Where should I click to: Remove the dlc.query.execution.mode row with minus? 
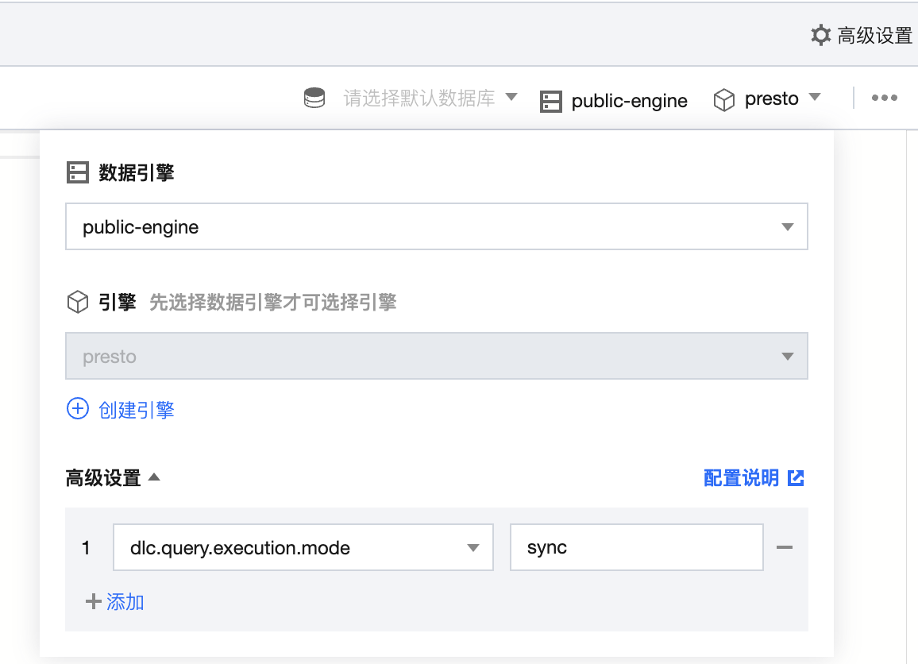point(785,547)
